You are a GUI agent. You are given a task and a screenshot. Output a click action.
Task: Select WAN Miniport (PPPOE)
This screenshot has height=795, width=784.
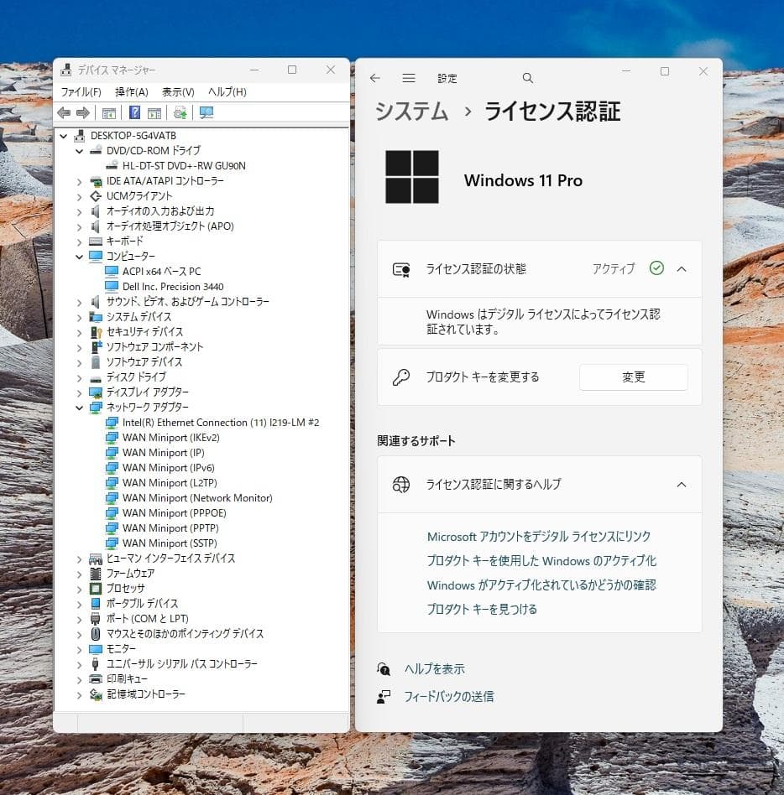coord(175,513)
